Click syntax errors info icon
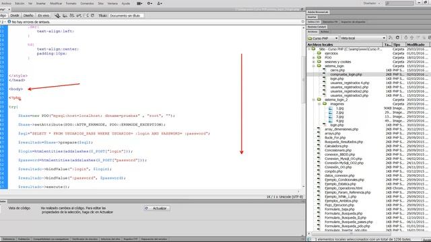Screen dimensions: 431x242 (9, 22)
